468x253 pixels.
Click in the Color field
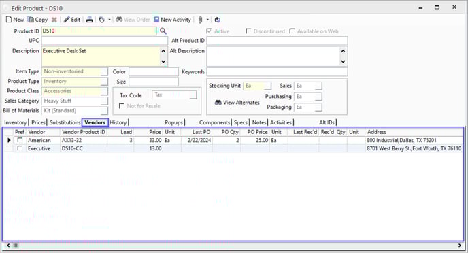[x=154, y=71]
